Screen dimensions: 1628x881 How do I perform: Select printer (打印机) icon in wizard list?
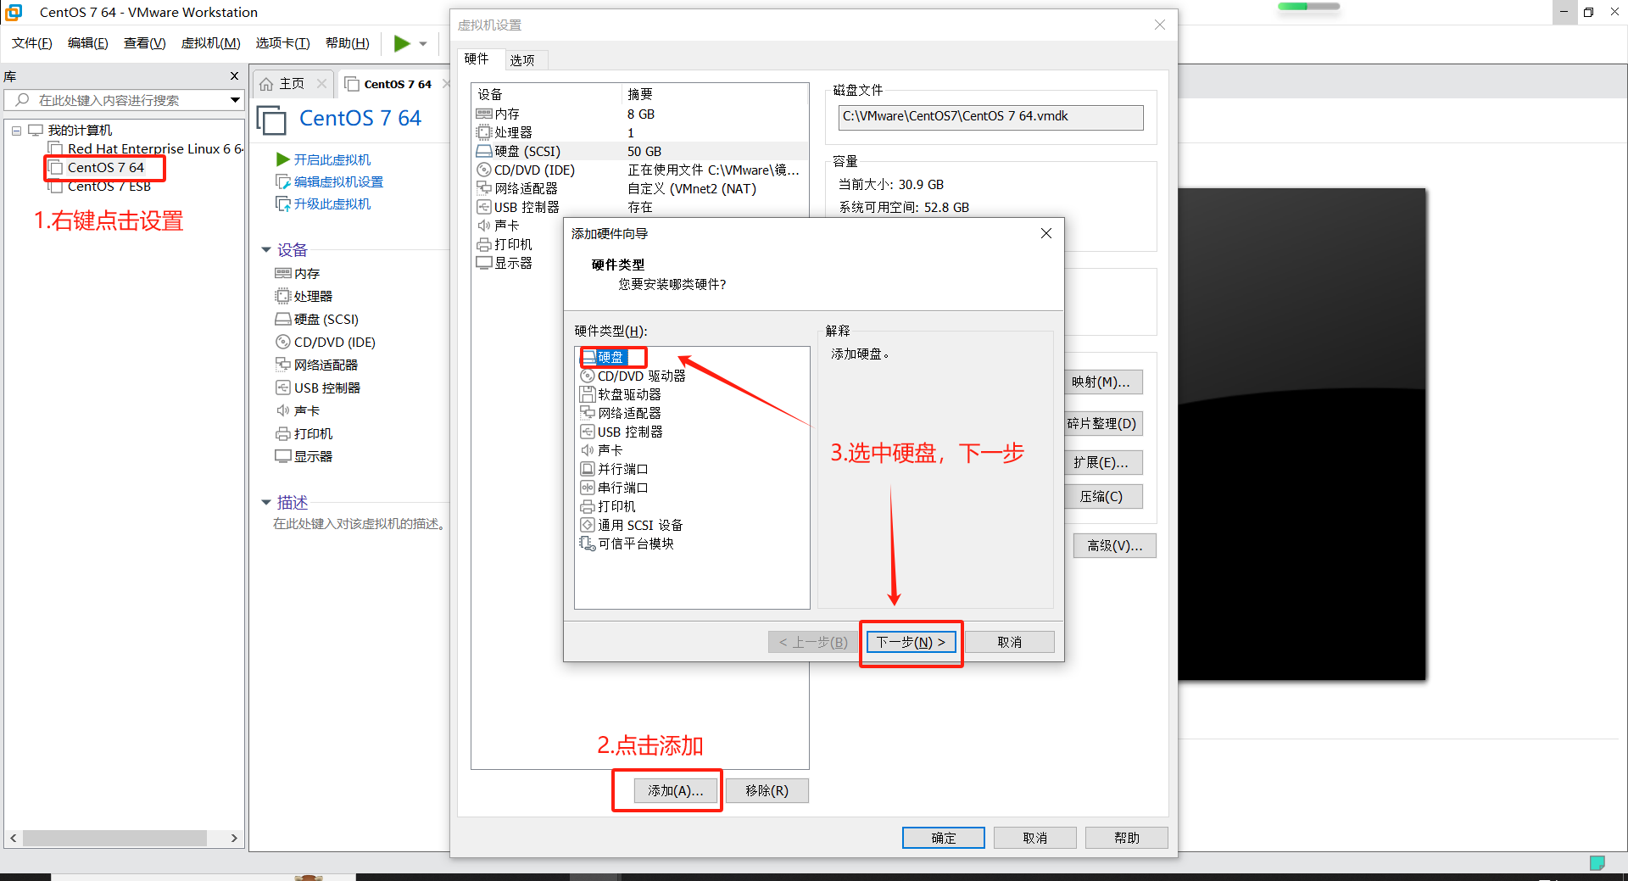588,506
